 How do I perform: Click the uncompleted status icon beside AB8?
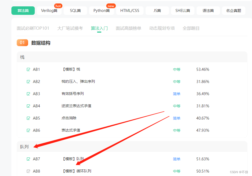[x=28, y=171]
